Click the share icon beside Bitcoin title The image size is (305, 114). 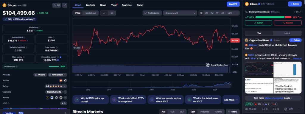coord(65,5)
